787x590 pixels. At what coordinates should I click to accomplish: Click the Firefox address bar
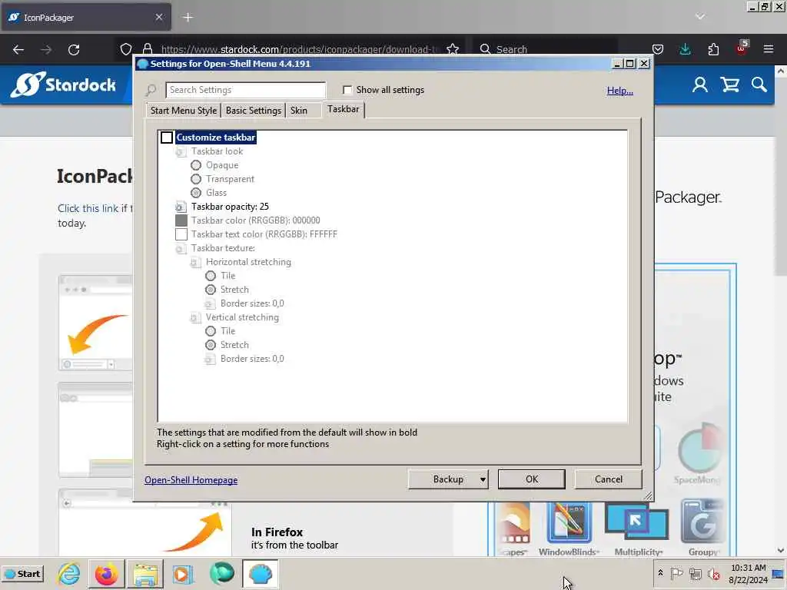point(301,49)
